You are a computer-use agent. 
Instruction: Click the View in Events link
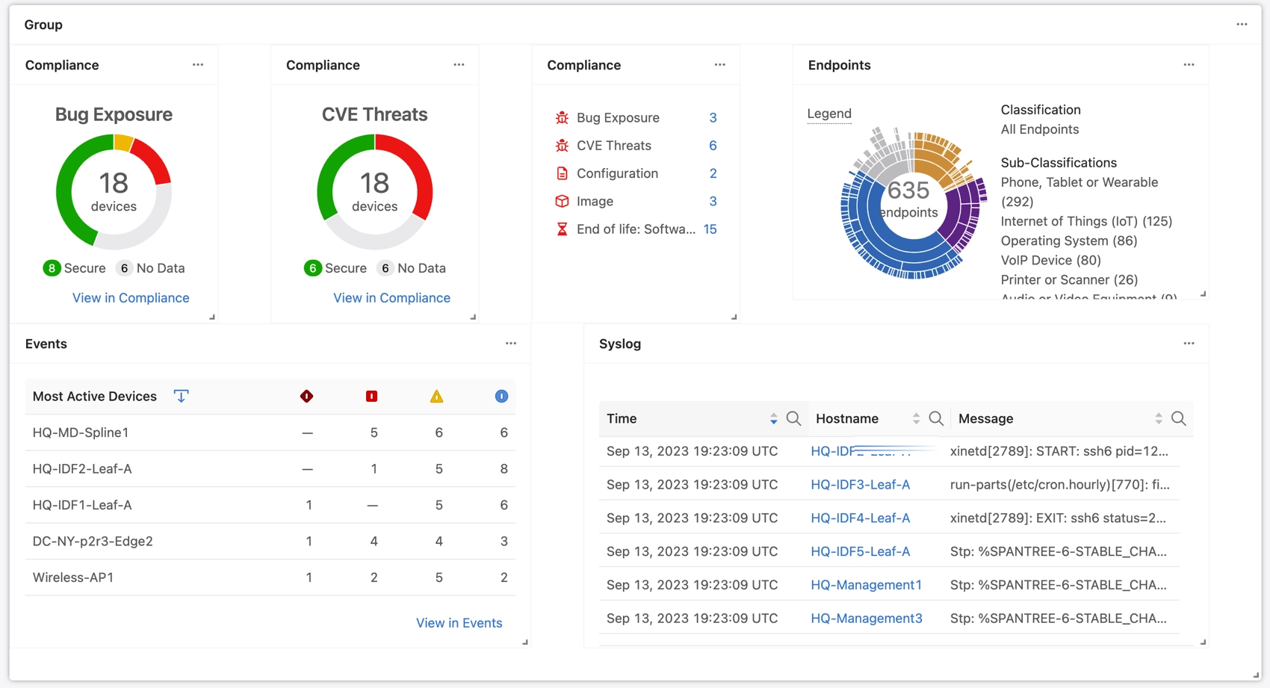pos(459,622)
